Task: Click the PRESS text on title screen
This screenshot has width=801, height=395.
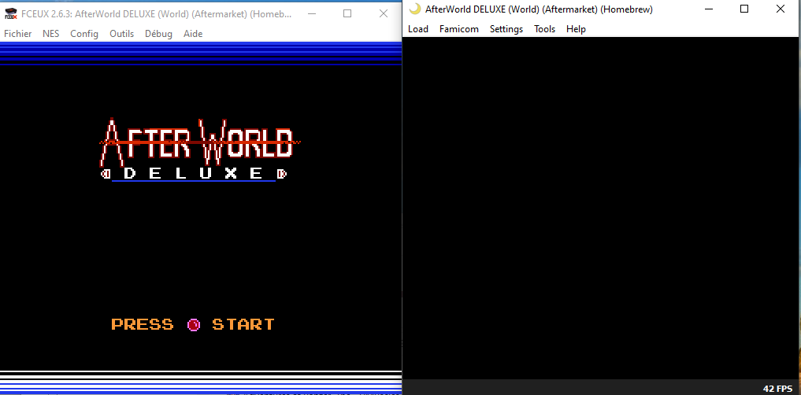Action: tap(142, 324)
